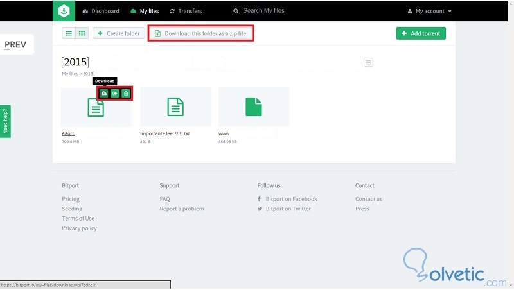Open the AAoU file thumbnail

[96, 107]
